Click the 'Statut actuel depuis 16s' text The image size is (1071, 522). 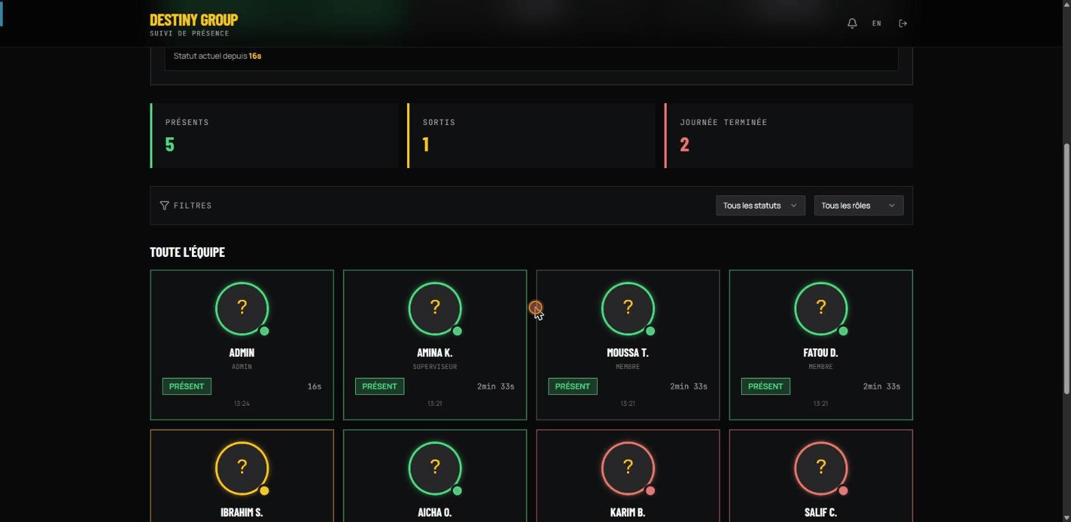pos(217,56)
